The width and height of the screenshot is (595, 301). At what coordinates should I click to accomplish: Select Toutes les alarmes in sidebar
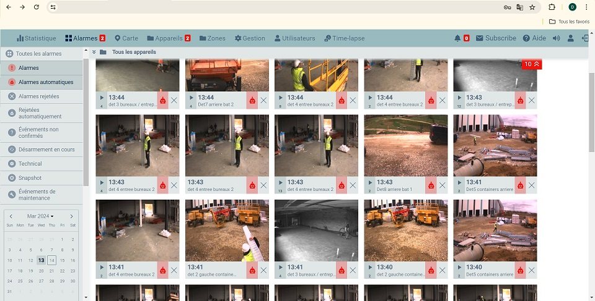click(42, 54)
